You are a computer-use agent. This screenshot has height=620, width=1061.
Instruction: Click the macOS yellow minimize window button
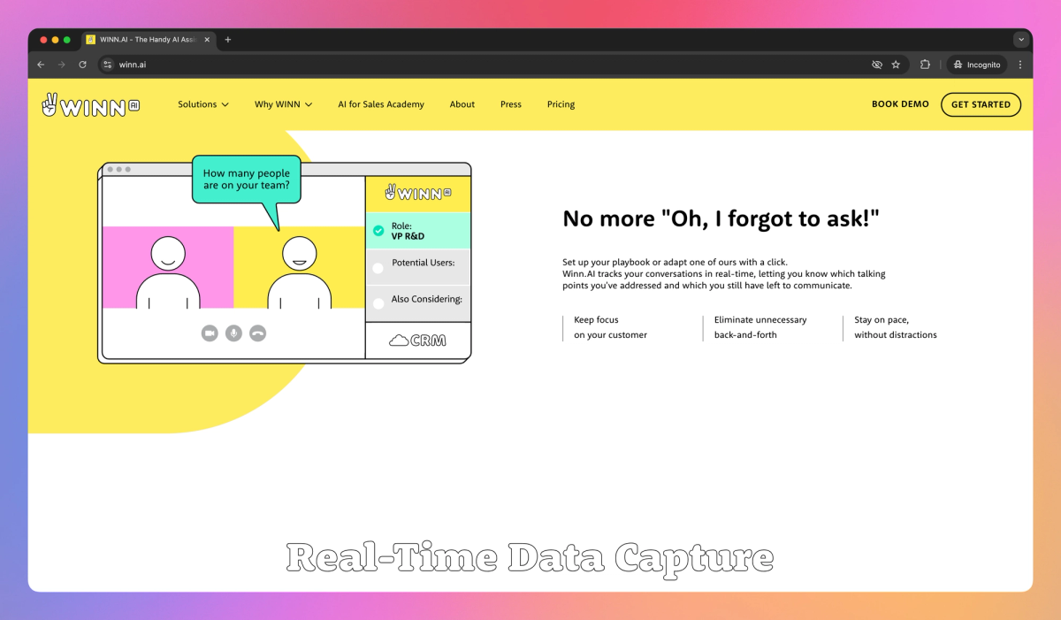(x=56, y=40)
